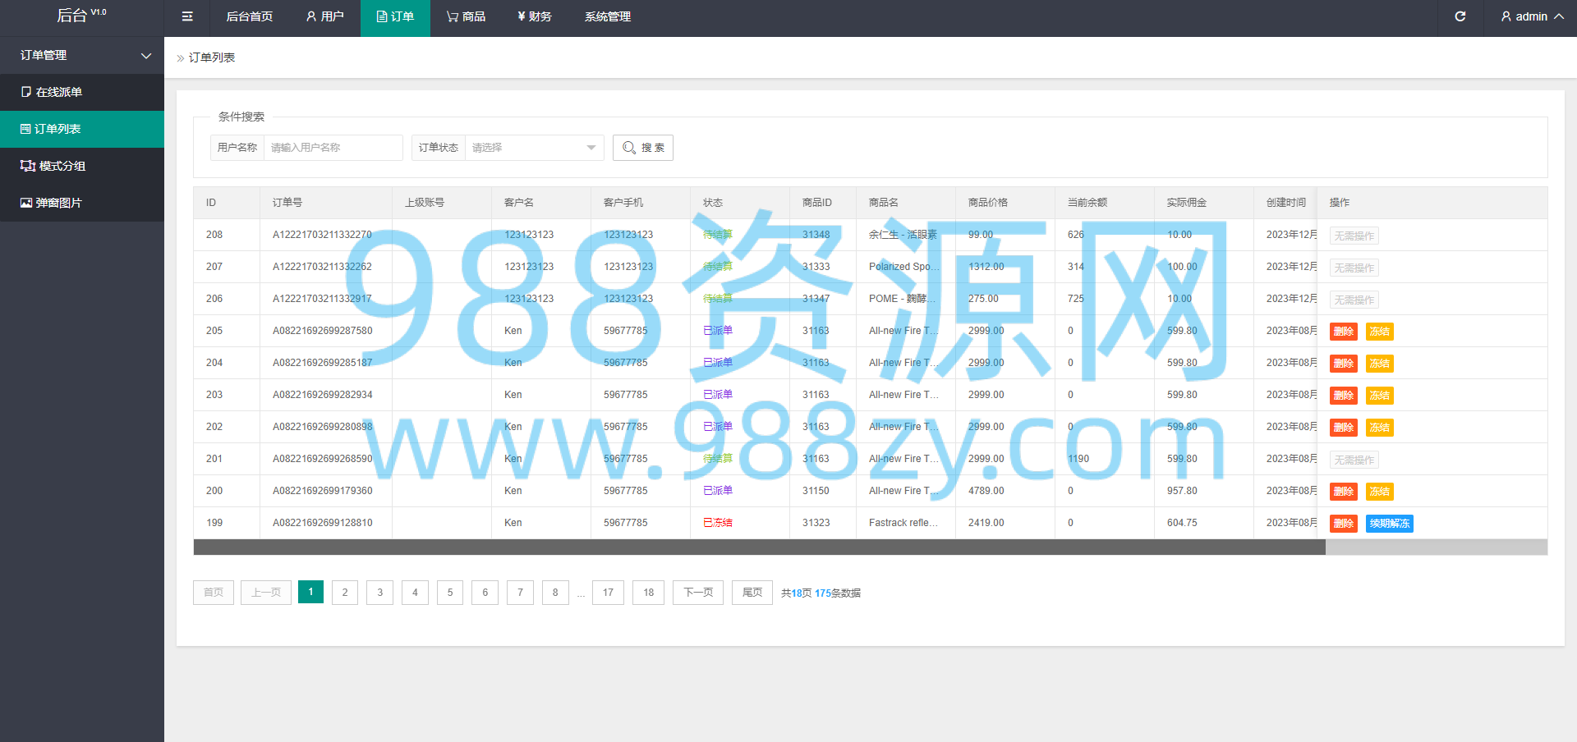The width and height of the screenshot is (1577, 742).
Task: Open the 订单状态 dropdown
Action: tap(534, 148)
